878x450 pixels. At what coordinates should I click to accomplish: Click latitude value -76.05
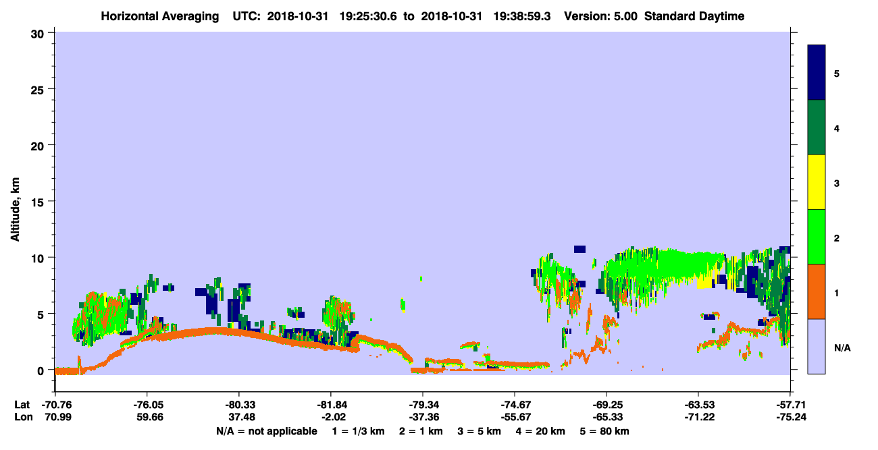[147, 405]
